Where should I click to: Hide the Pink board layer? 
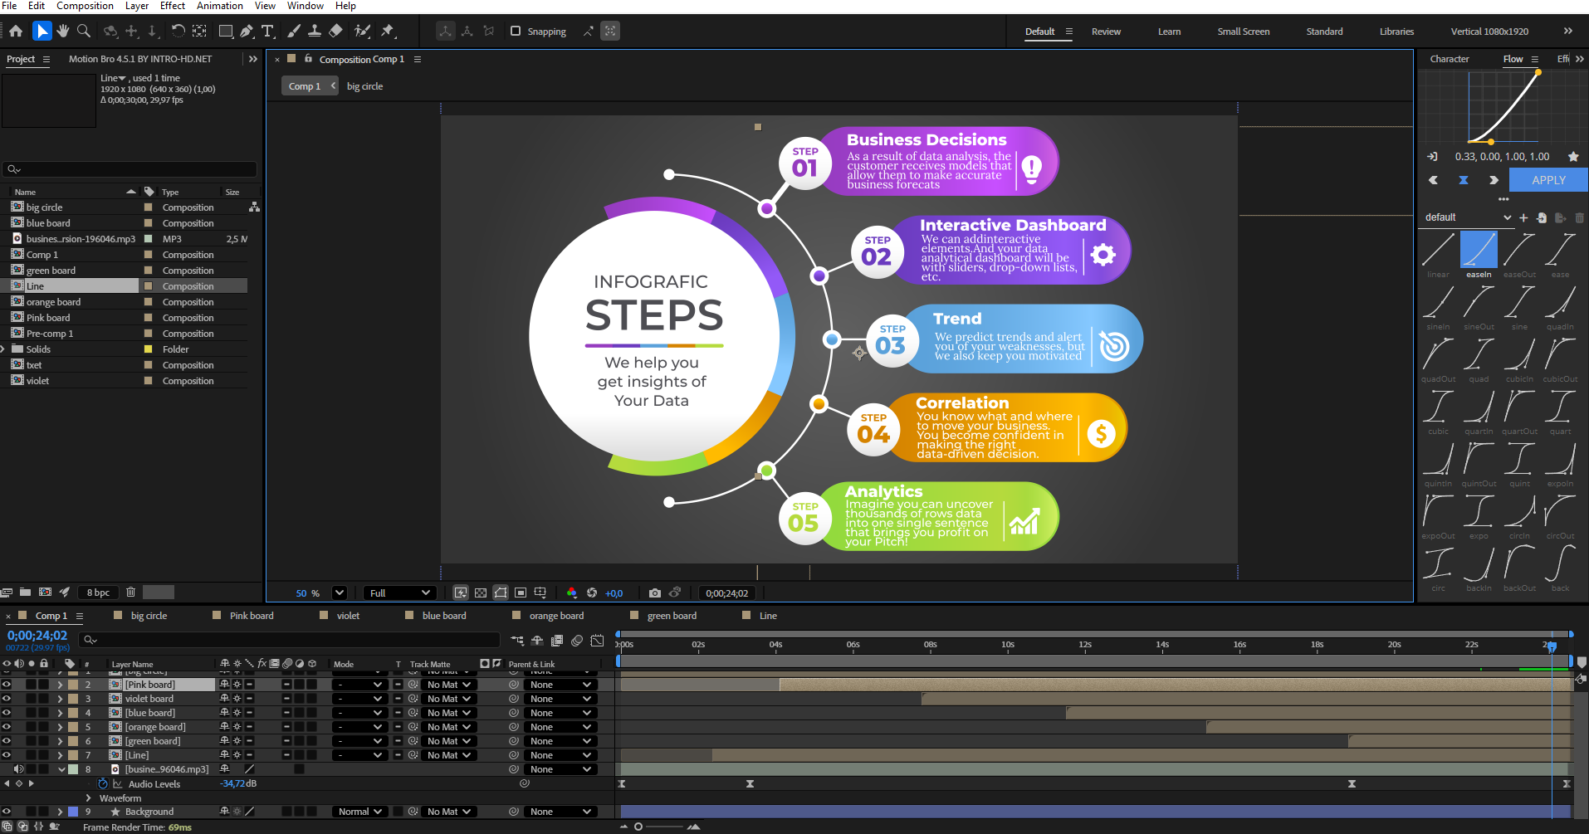point(7,685)
